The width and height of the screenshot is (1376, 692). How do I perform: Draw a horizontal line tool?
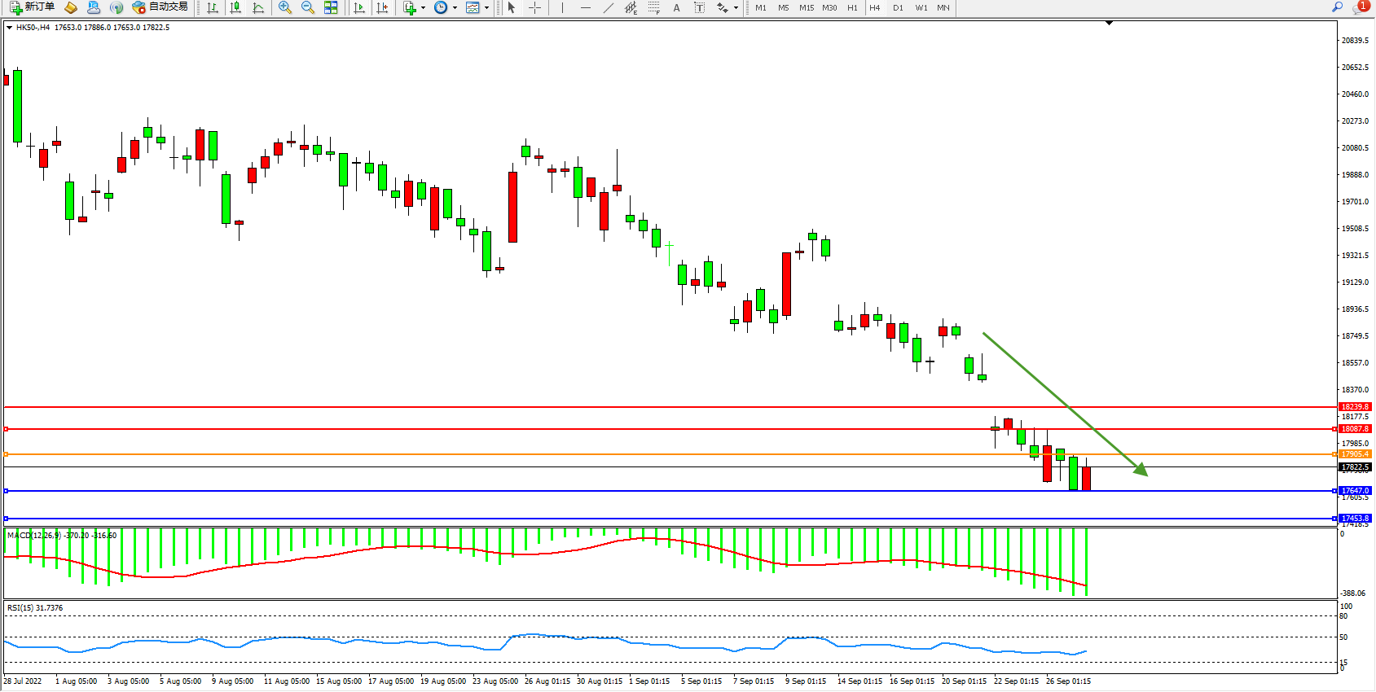pyautogui.click(x=585, y=7)
